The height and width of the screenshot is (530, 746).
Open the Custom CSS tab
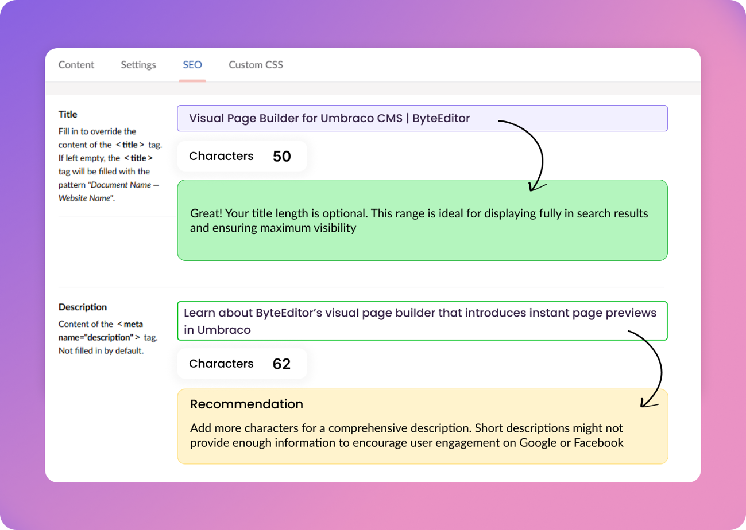pos(256,65)
